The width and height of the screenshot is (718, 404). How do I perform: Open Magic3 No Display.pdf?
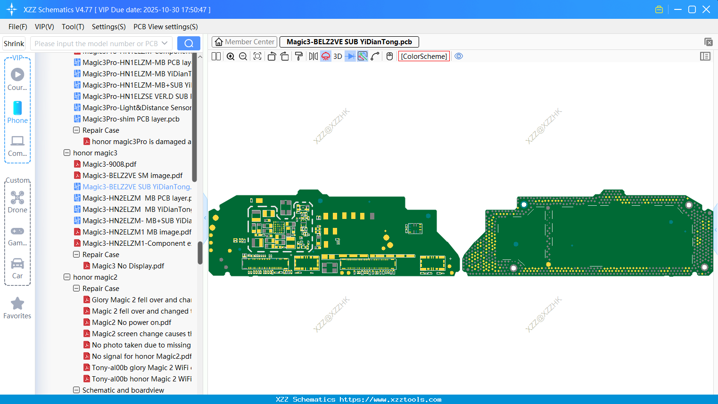click(128, 266)
